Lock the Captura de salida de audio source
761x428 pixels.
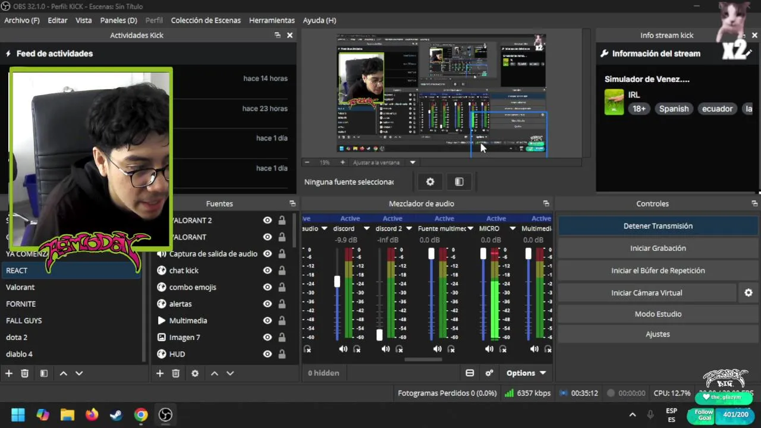282,254
